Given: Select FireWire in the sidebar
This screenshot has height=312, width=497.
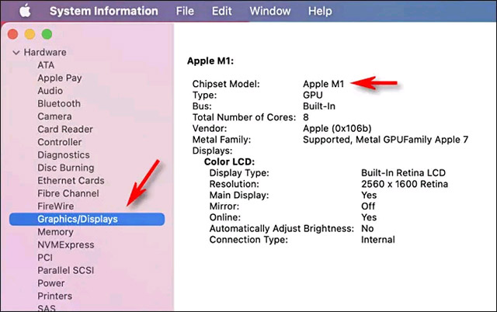Looking at the screenshot, I should pos(55,206).
